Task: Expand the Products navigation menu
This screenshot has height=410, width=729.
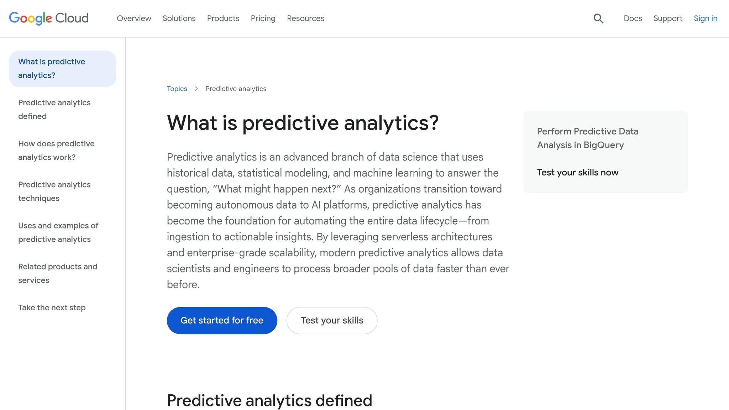Action: point(223,18)
